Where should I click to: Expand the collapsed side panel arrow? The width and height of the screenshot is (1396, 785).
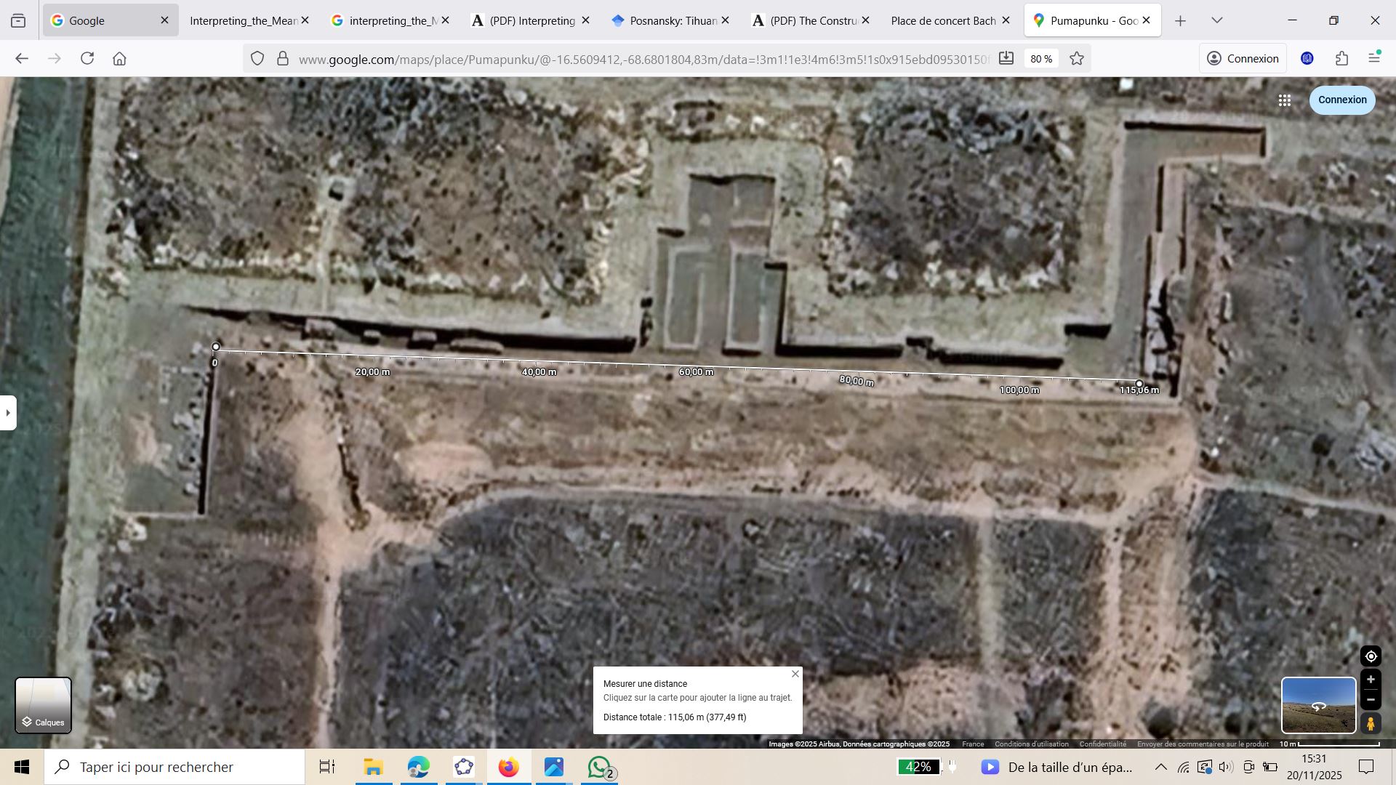coord(8,413)
